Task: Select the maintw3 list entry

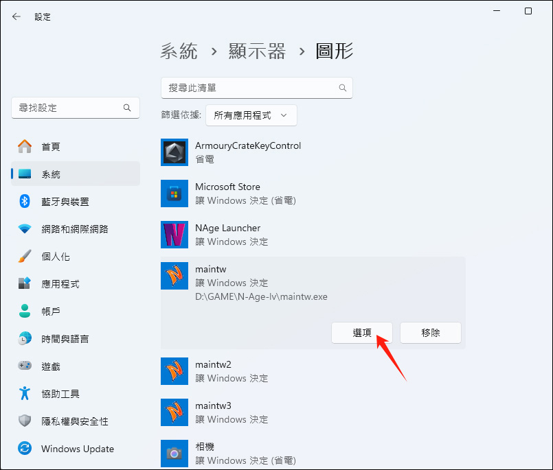Action: pyautogui.click(x=313, y=412)
